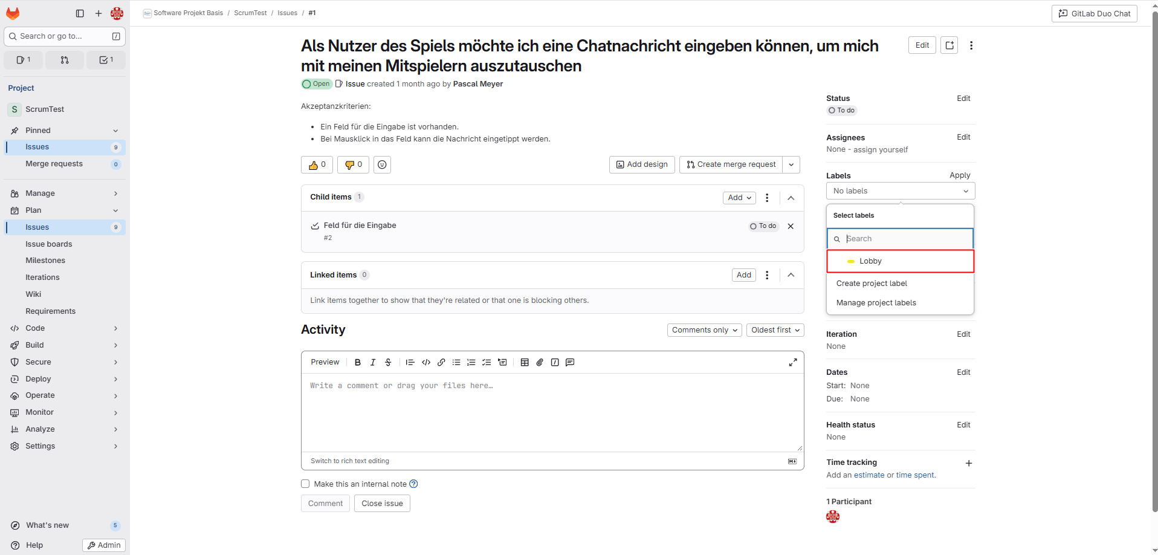
Task: Open the 'Comments only' filter dropdown
Action: click(704, 330)
